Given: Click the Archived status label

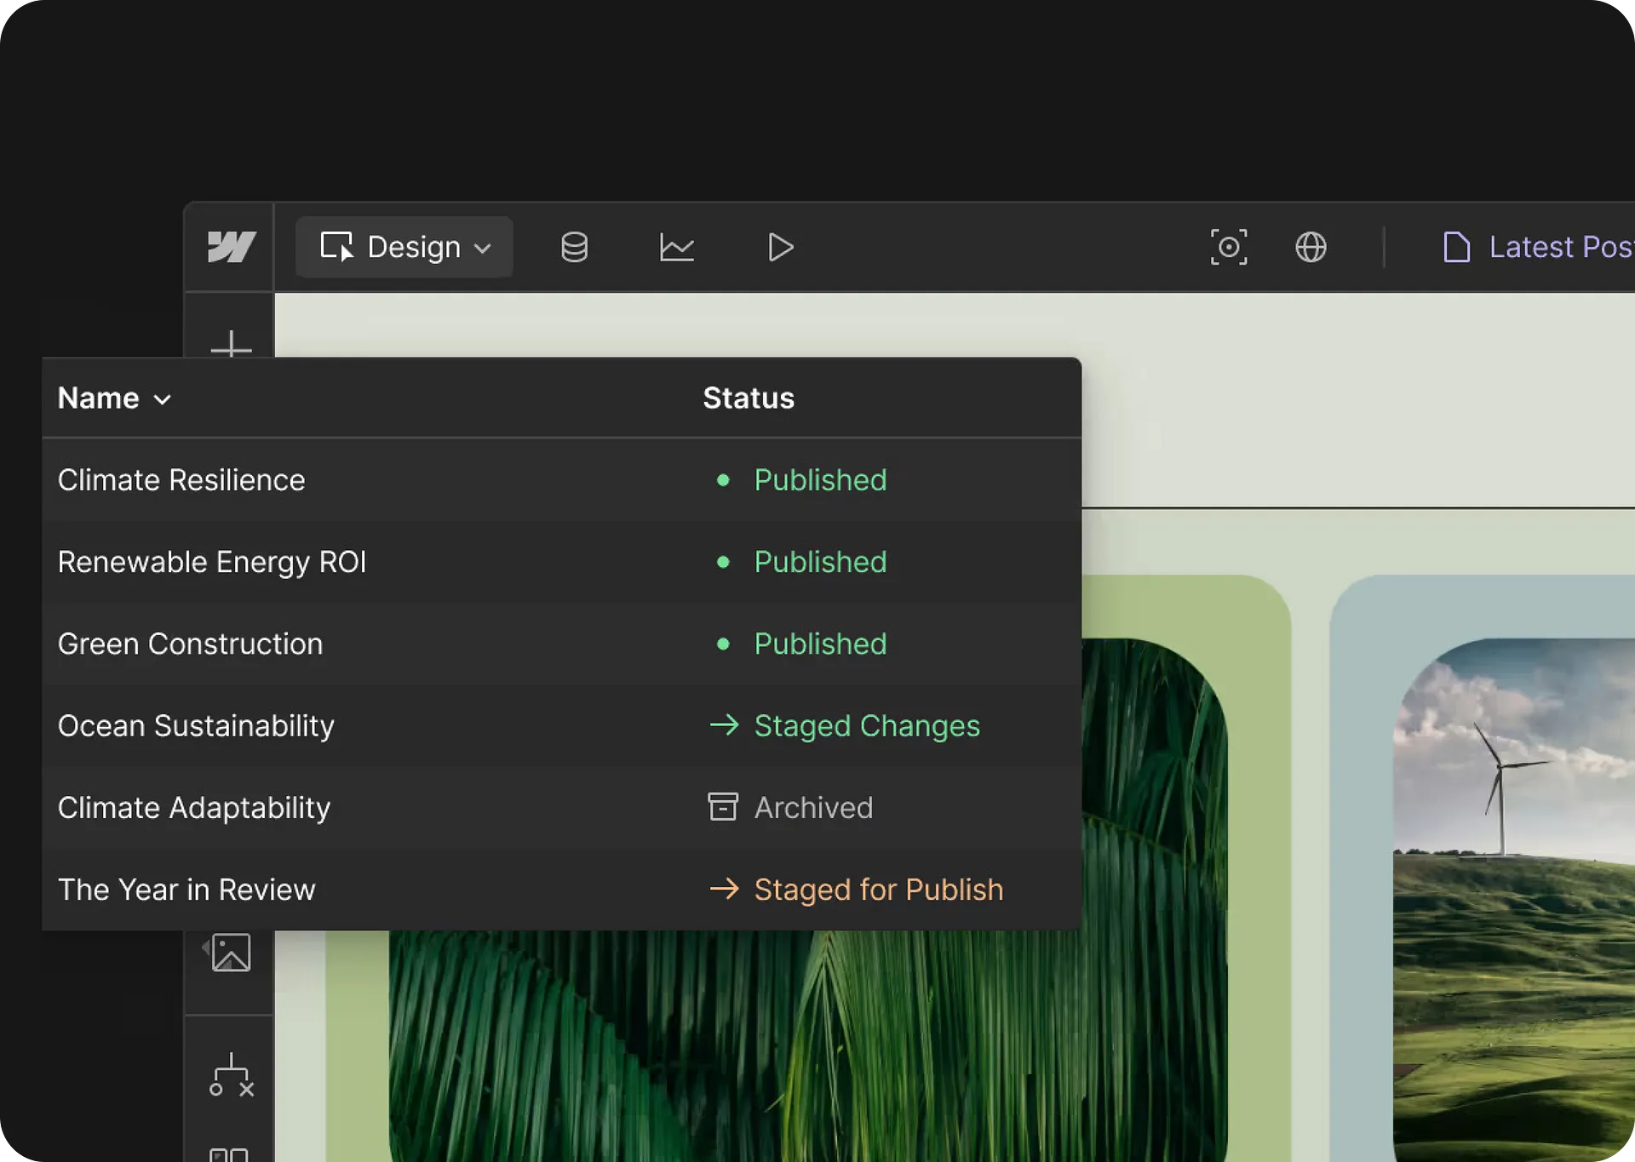Looking at the screenshot, I should [813, 807].
